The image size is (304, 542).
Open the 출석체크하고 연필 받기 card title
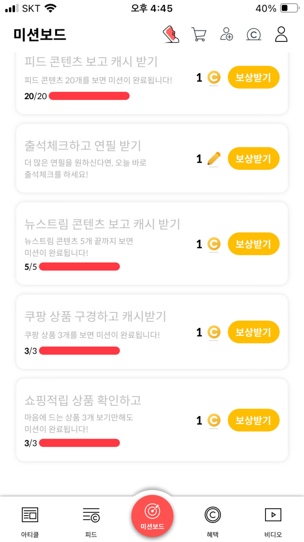point(83,146)
